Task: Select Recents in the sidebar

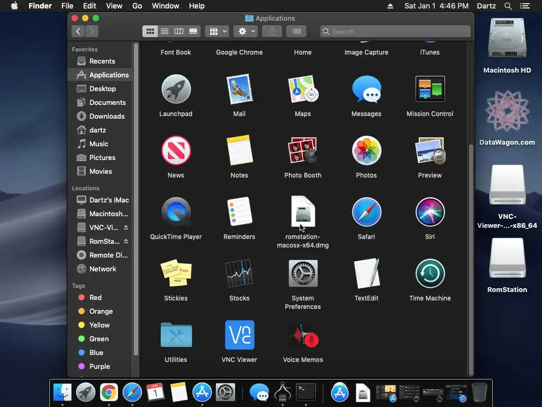Action: [x=100, y=61]
